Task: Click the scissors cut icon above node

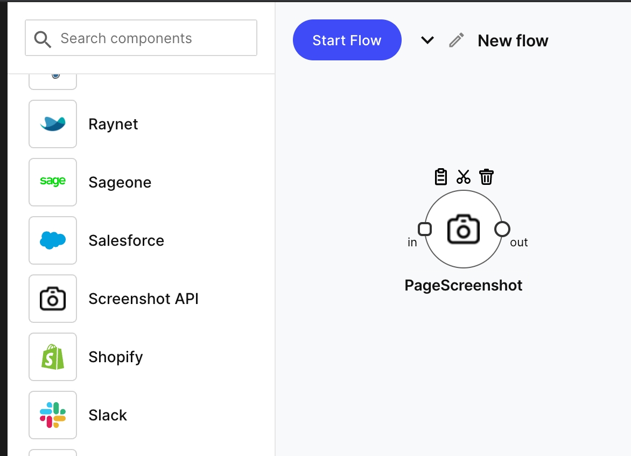Action: click(x=464, y=177)
